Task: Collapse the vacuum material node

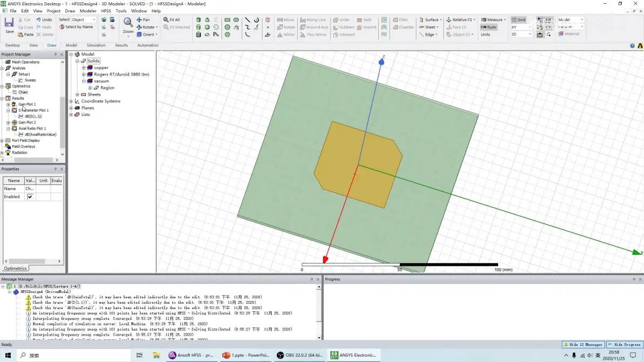Action: tap(84, 81)
